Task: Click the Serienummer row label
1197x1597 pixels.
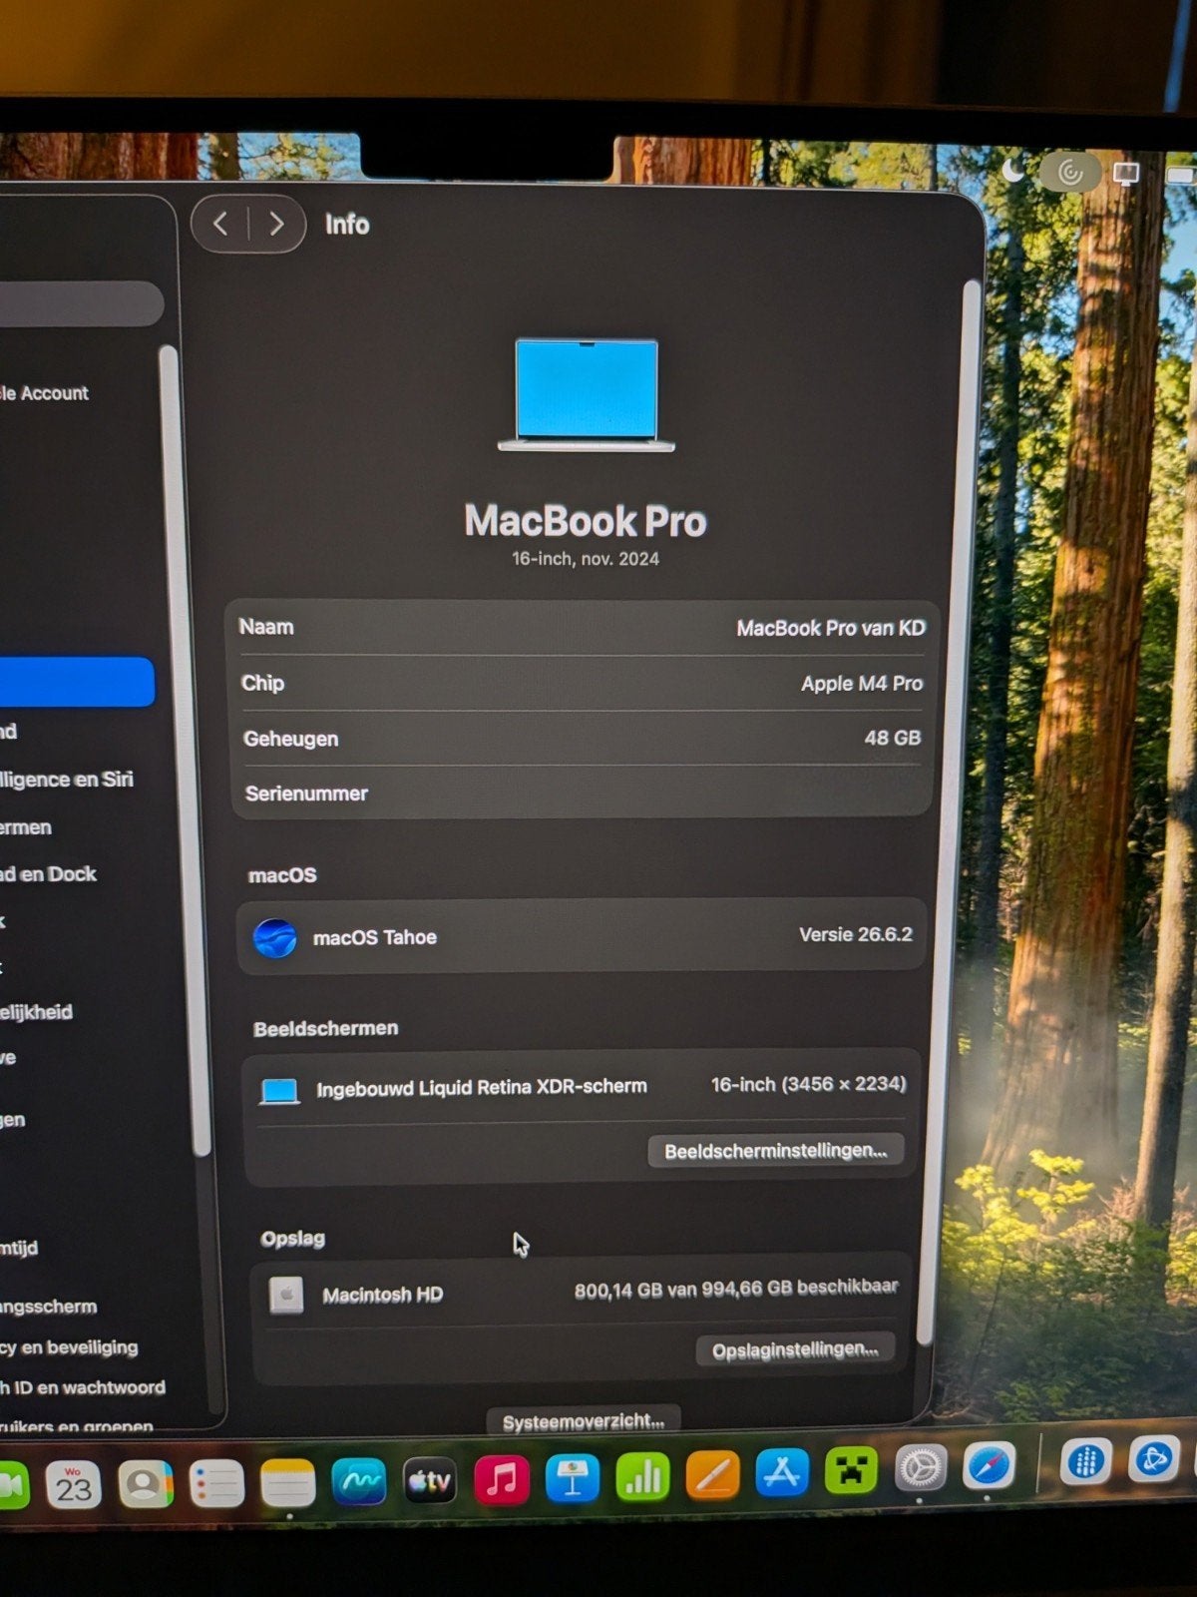Action: [306, 794]
